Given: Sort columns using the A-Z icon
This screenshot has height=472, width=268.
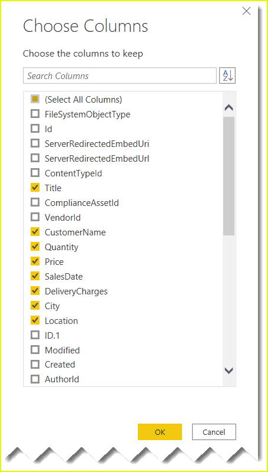Looking at the screenshot, I should coord(227,76).
